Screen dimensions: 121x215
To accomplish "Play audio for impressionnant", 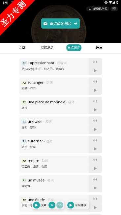I will (x=95, y=71).
